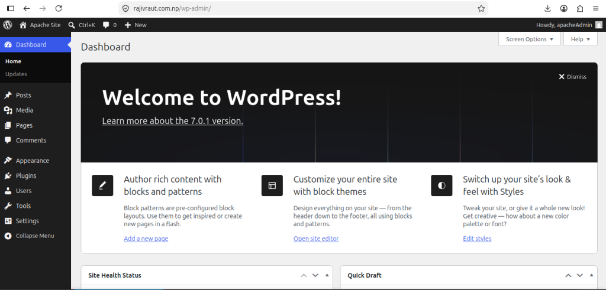This screenshot has width=606, height=290.
Task: Click the Tools wrench icon
Action: coord(8,206)
